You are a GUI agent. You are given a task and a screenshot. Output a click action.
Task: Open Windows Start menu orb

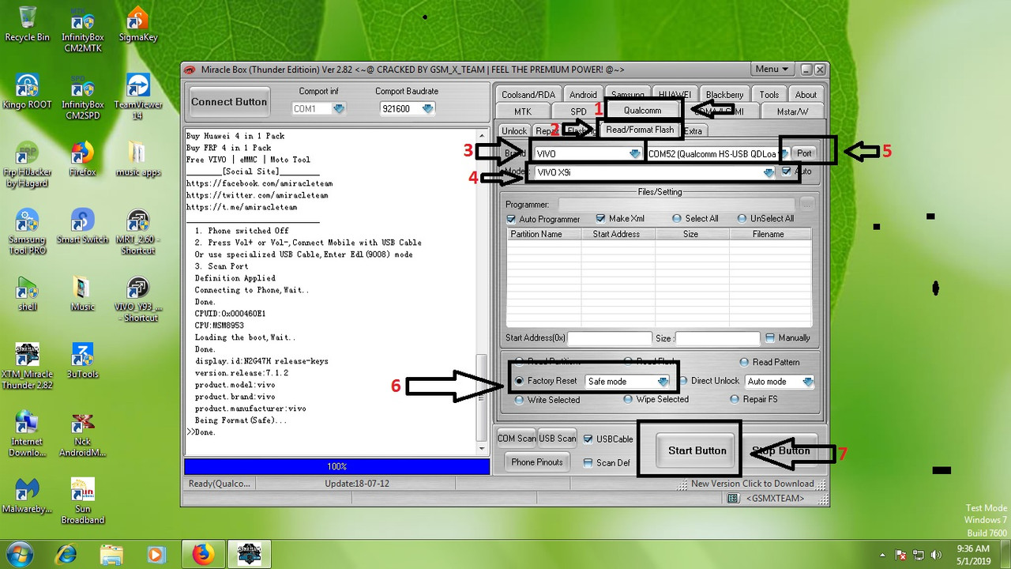point(18,554)
